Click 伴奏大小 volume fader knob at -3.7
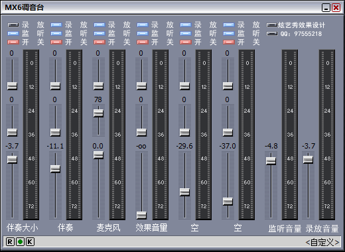 click(12, 160)
